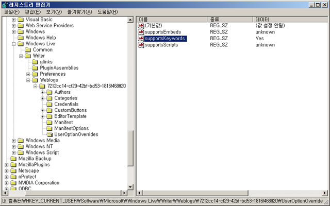Click the open UserOptionOverrides folder icon
Image resolution: width=330 pixels, height=206 pixels.
coord(49,134)
